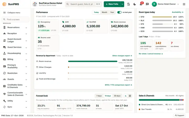
Task: Click the New Folio button
Action: click(112, 4)
